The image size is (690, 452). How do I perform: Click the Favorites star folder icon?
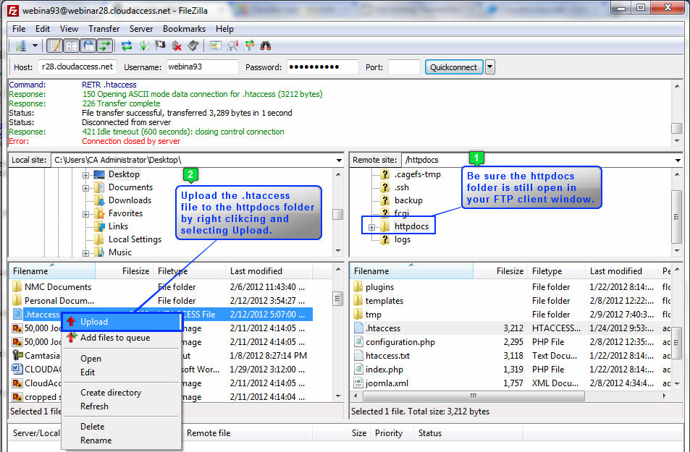tap(100, 213)
